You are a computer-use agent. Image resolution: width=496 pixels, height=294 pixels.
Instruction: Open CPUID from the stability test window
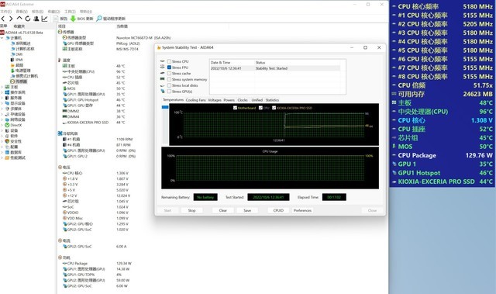tap(278, 210)
